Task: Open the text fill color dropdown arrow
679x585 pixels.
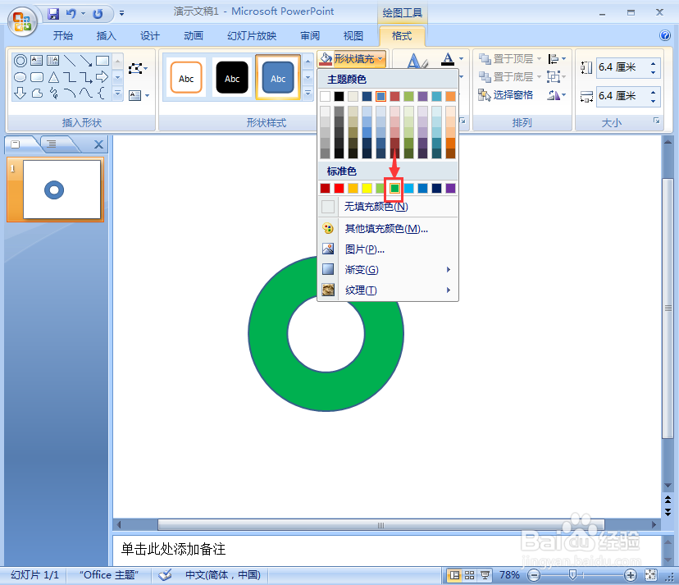Action: coord(461,58)
